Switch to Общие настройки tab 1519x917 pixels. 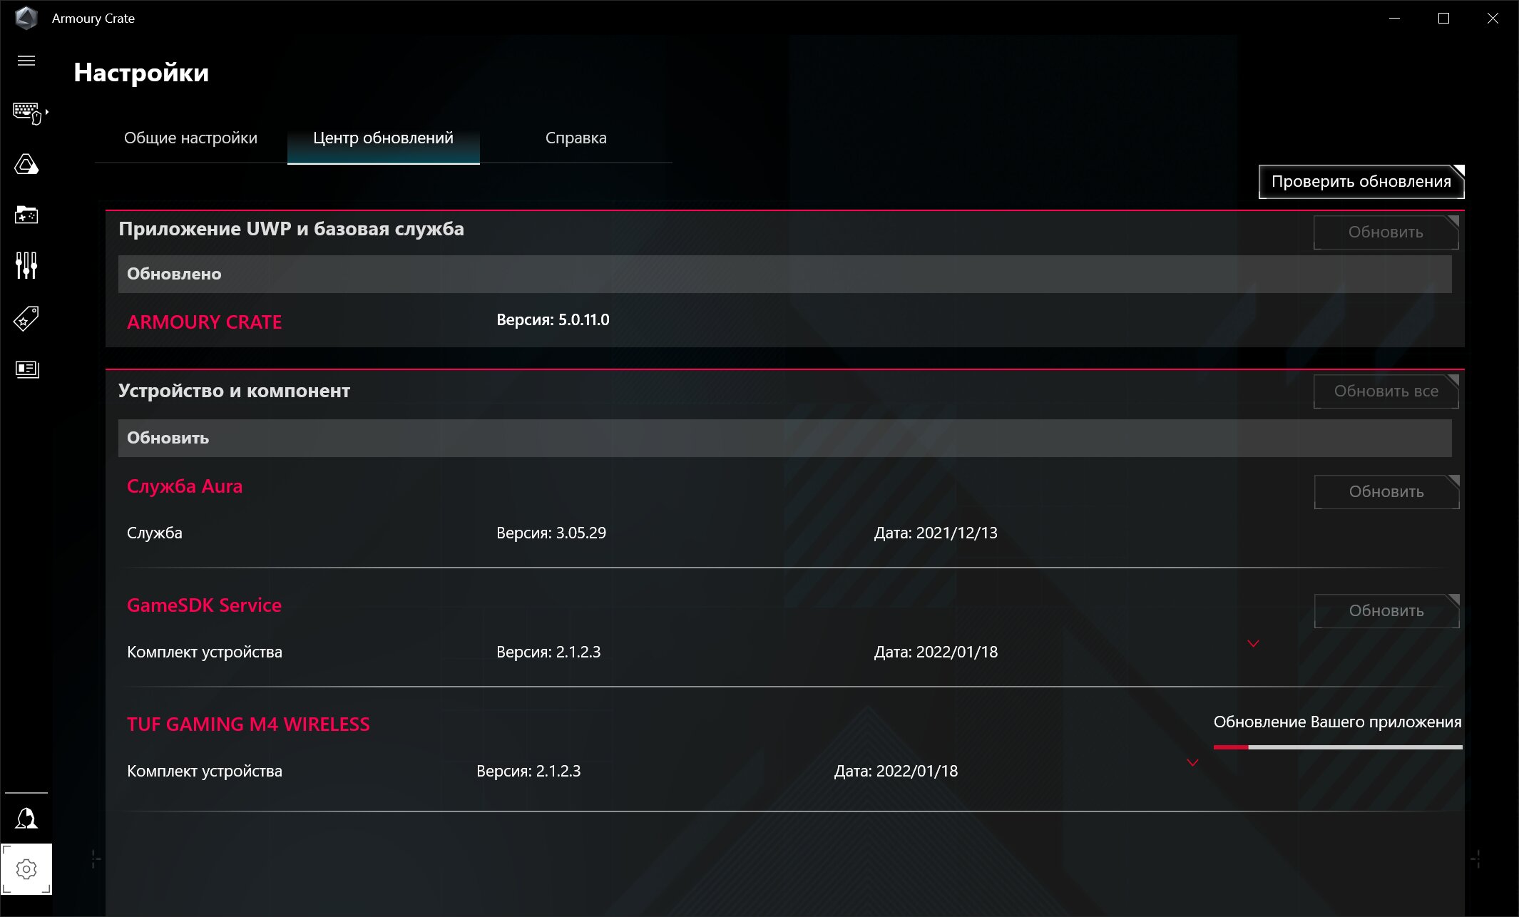pos(190,138)
